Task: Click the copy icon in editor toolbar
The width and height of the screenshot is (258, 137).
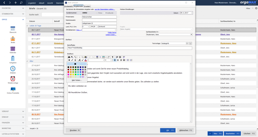Action: pyautogui.click(x=83, y=57)
